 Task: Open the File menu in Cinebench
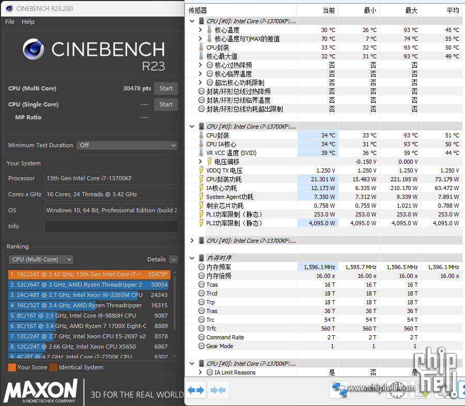pyautogui.click(x=10, y=22)
